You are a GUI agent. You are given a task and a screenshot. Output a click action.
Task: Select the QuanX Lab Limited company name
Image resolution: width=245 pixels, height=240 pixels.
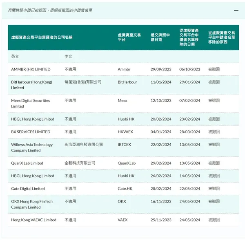pos(27,163)
